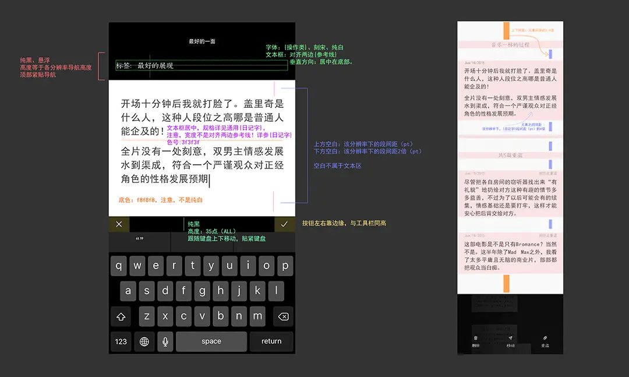This screenshot has width=629, height=377.
Task: Tap the rightmost icon in bottom bar
Action: pos(545,338)
